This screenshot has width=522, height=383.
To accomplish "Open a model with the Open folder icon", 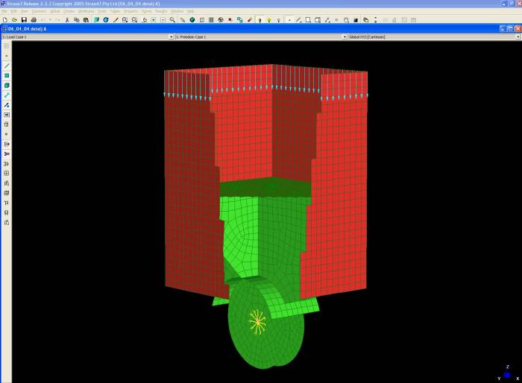I will pos(14,19).
